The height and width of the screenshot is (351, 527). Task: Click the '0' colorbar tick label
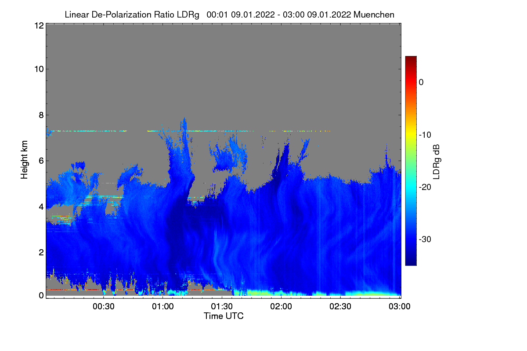click(422, 82)
